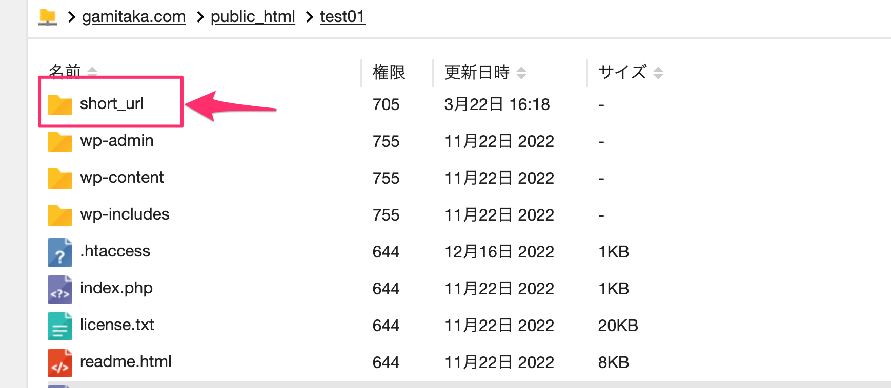The height and width of the screenshot is (388, 891).
Task: Click the wp-admin folder icon
Action: (59, 141)
